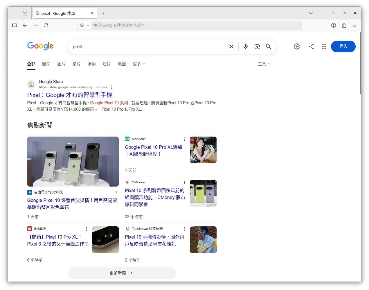Click the magnifier search submit icon
Viewport: 369px width, 290px height.
pos(269,46)
